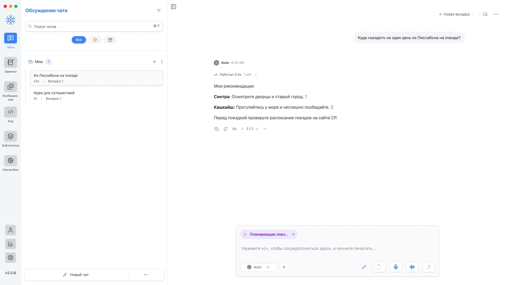Open the Библиотека section

click(11, 136)
